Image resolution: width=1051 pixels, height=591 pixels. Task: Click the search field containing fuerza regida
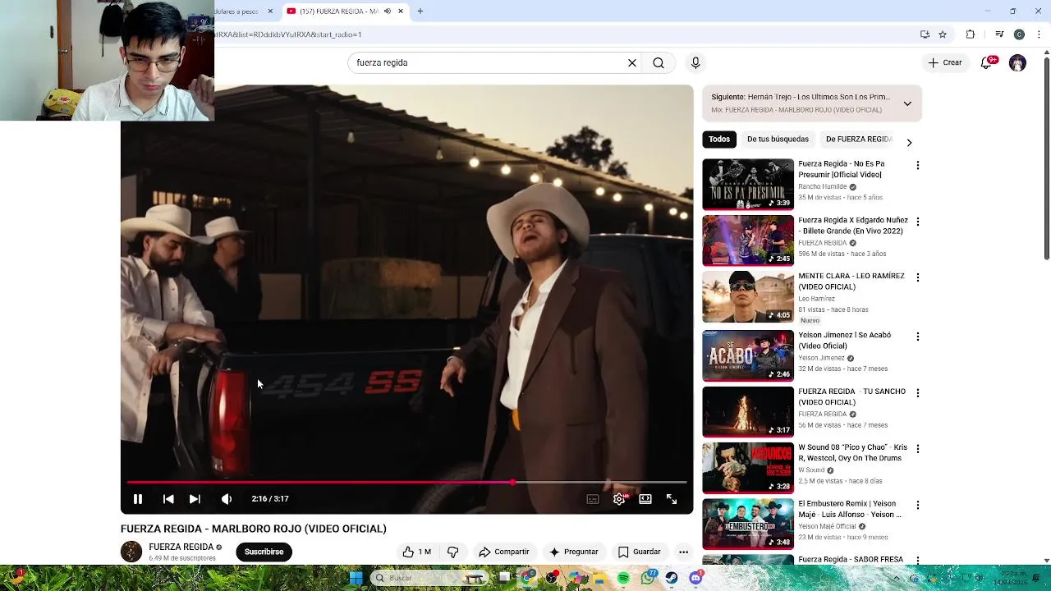coord(489,62)
